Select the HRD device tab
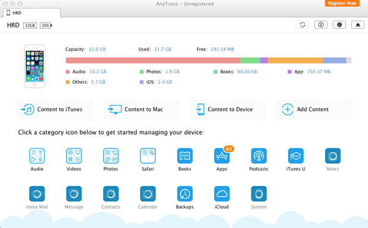The width and height of the screenshot is (368, 228). [x=32, y=13]
